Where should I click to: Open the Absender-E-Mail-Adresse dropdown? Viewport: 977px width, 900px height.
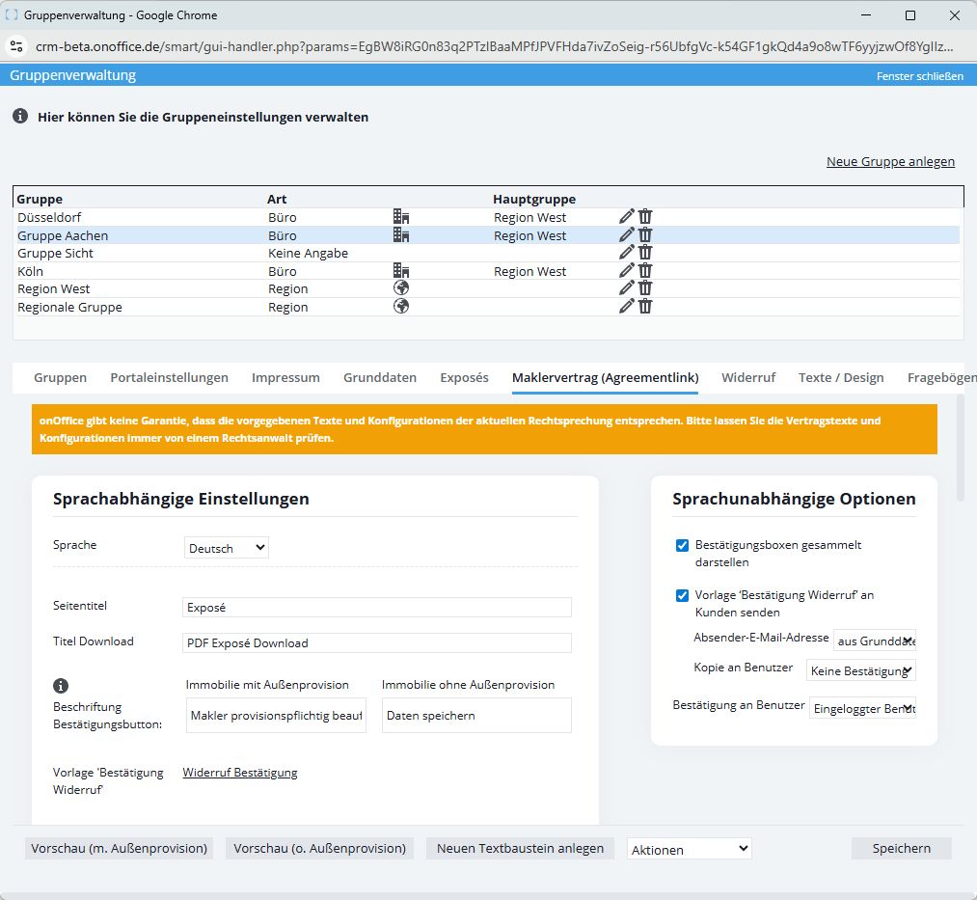click(875, 641)
